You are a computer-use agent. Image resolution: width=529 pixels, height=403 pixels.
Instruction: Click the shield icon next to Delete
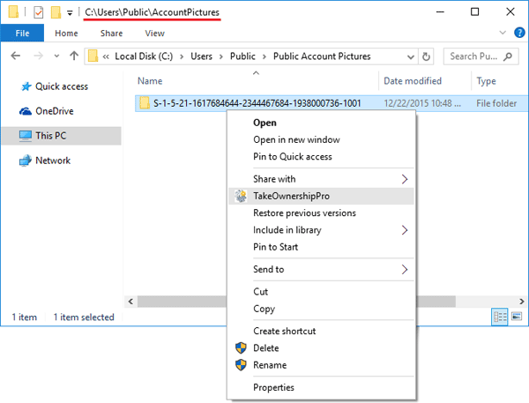click(x=239, y=347)
